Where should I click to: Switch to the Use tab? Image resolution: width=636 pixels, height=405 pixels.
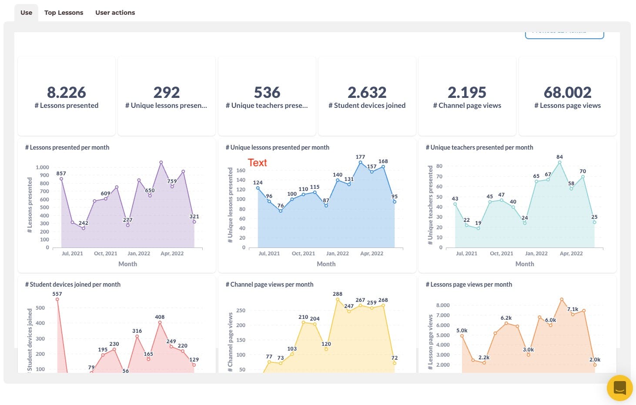point(26,13)
